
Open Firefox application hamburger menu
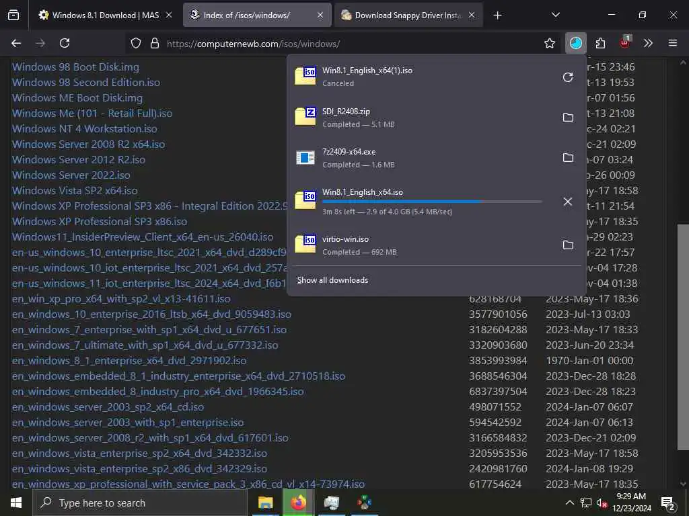click(x=673, y=43)
